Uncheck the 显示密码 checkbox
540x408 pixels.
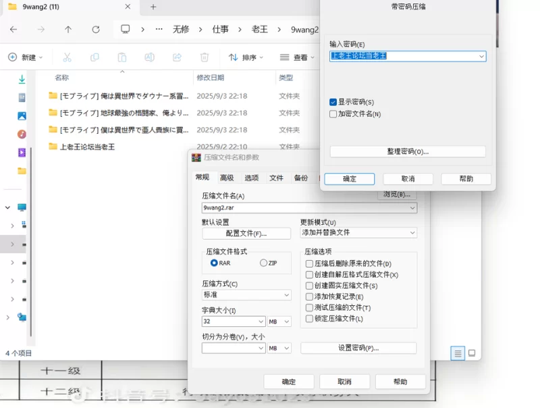[x=333, y=102]
